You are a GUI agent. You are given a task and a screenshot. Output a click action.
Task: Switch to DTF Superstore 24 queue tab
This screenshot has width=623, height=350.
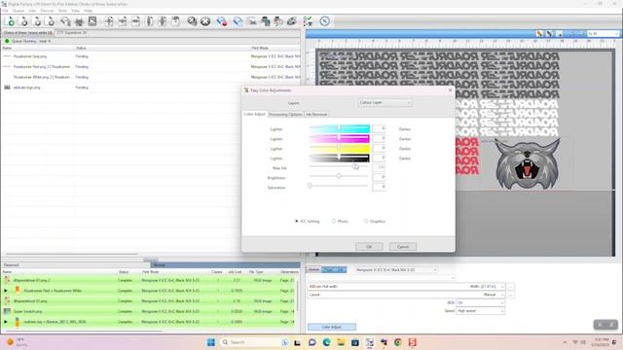click(71, 33)
